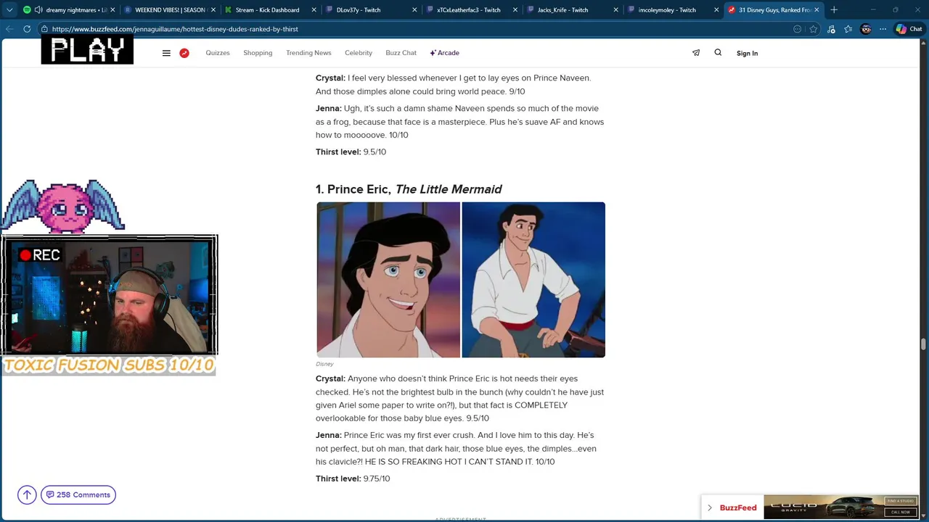The width and height of the screenshot is (929, 522).
Task: Click the PLAY overlay logo
Action: click(87, 50)
